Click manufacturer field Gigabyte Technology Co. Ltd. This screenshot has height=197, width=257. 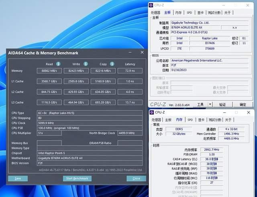click(x=210, y=23)
